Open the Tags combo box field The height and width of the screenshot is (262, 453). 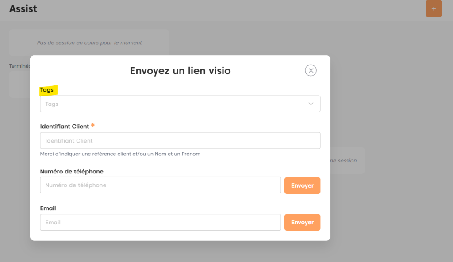173,104
